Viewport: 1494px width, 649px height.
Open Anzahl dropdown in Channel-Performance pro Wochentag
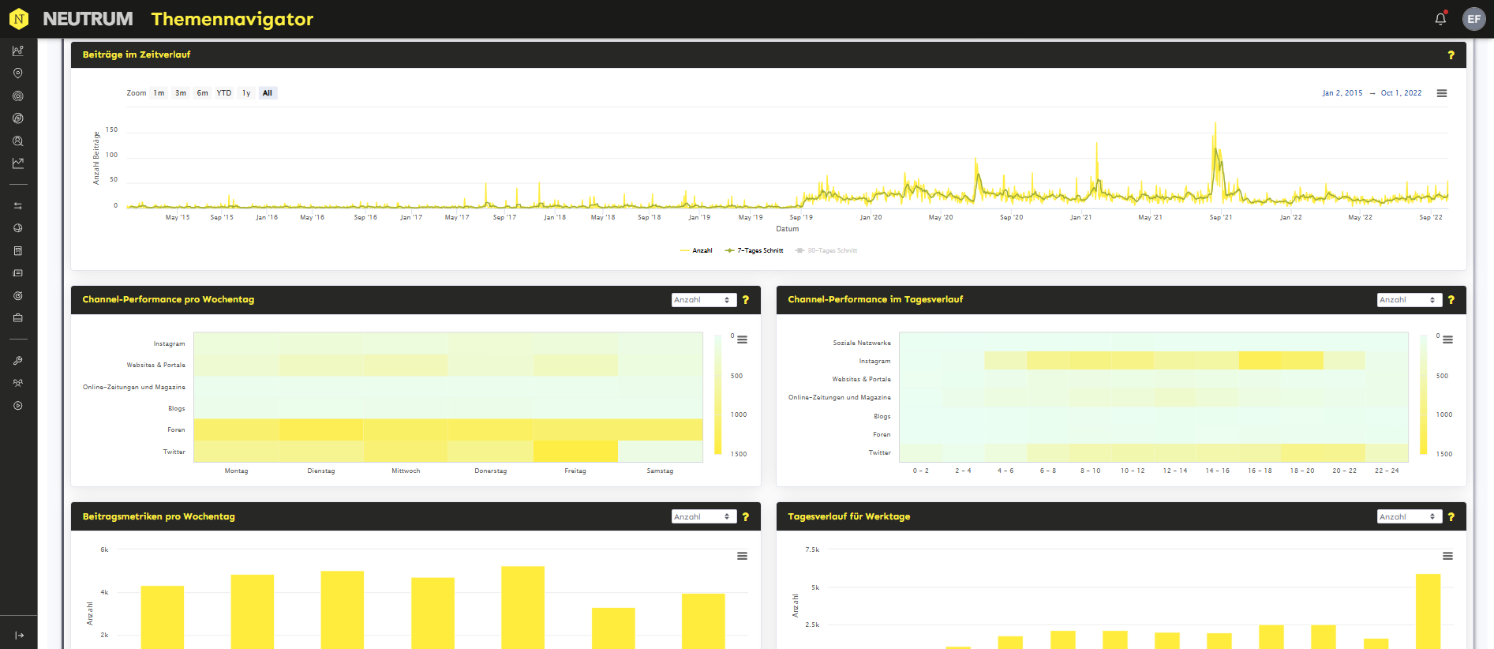[x=704, y=300]
